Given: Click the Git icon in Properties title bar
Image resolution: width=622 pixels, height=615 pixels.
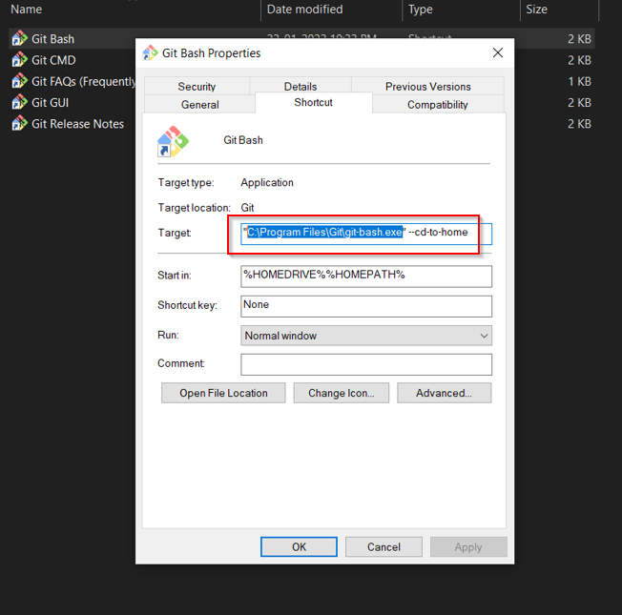Looking at the screenshot, I should (x=151, y=52).
